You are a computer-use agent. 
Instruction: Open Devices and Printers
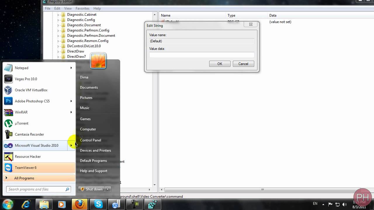pyautogui.click(x=96, y=150)
